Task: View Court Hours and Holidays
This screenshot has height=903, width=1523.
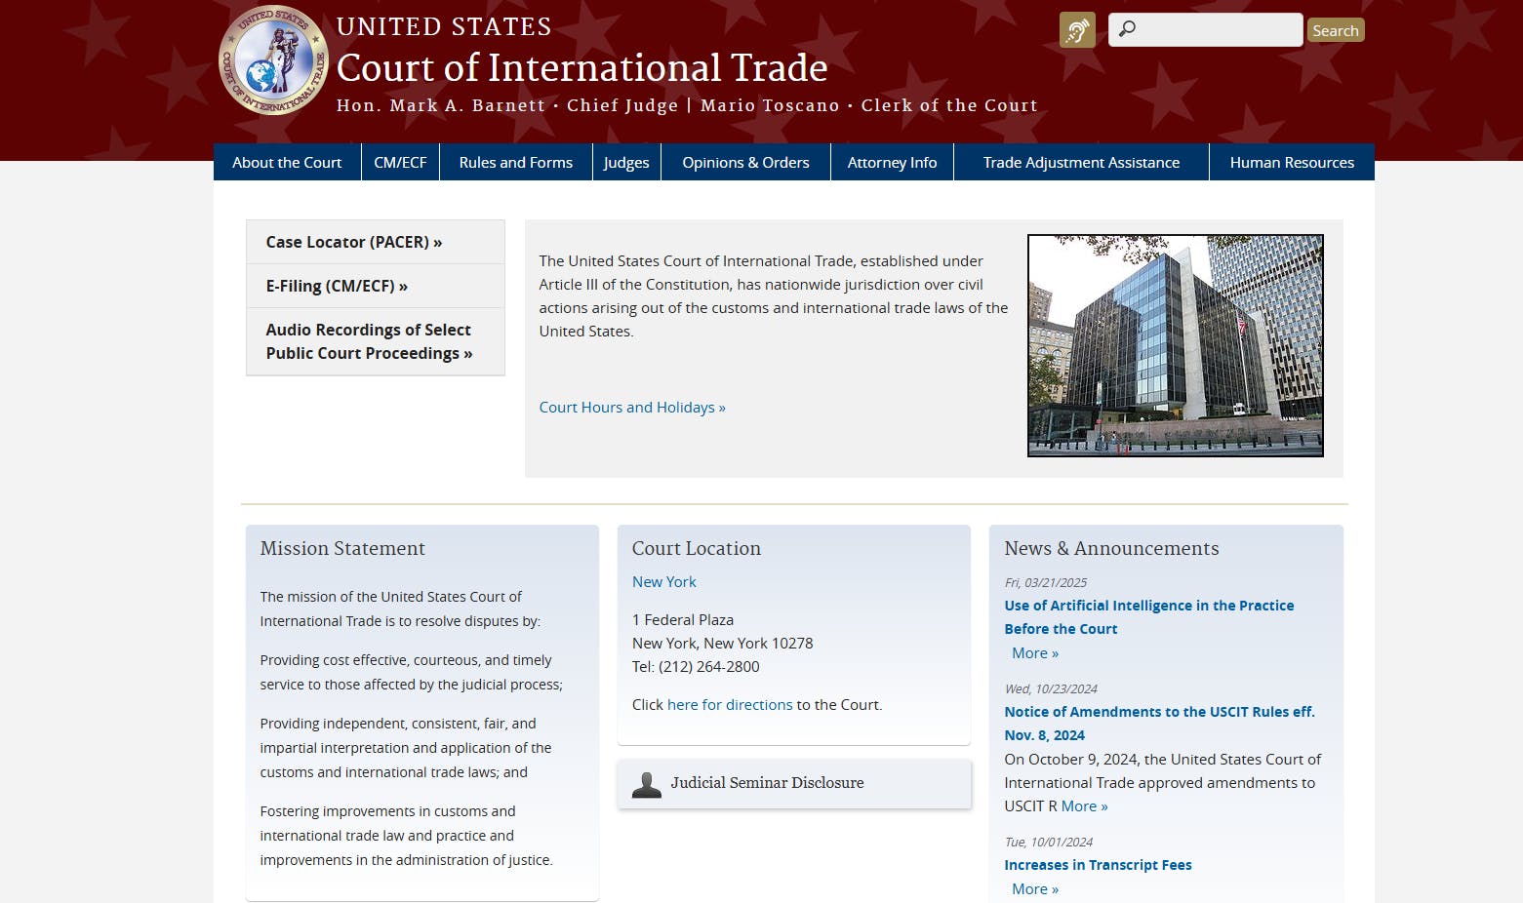Action: (x=631, y=408)
